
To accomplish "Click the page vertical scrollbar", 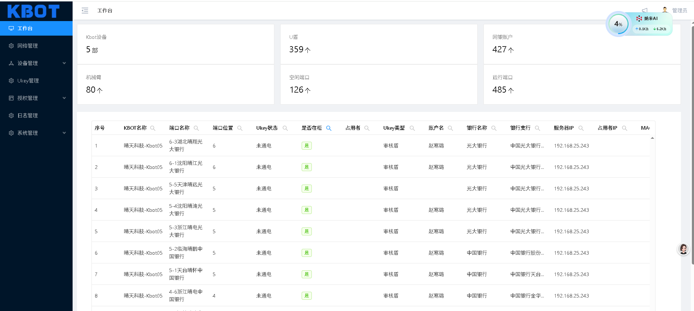I will (693, 145).
